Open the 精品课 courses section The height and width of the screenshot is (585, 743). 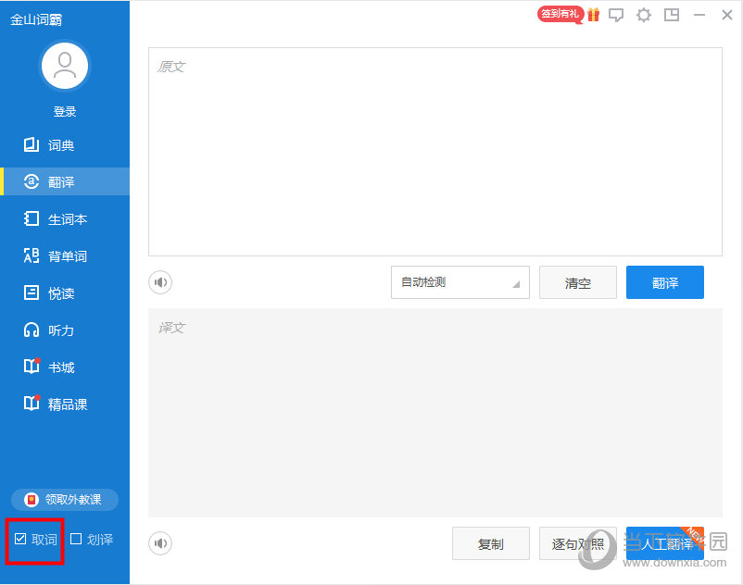coord(65,404)
